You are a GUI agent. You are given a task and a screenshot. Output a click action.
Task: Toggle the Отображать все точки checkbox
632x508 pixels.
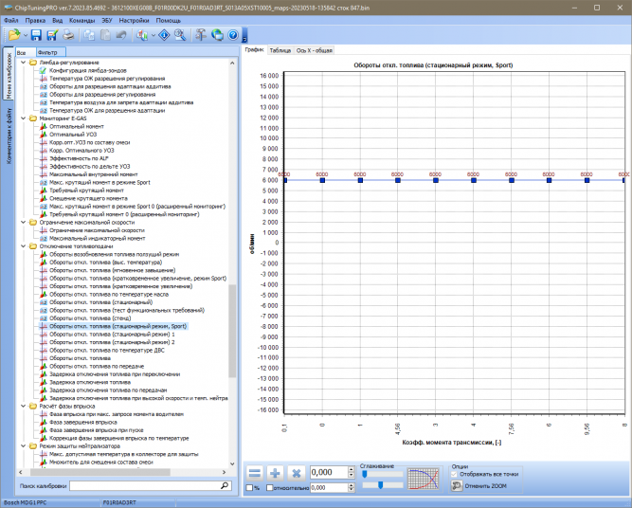coord(454,475)
